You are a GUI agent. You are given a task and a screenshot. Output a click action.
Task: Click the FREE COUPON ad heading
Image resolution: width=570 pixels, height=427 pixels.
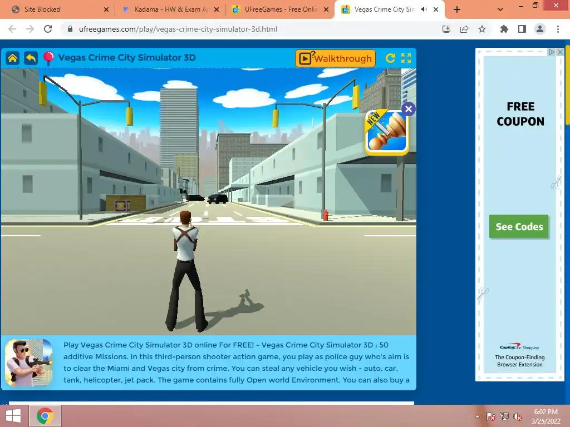click(520, 114)
